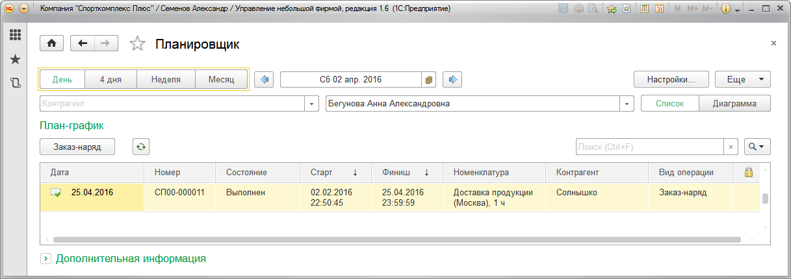Screen dimensions: 791x279
Task: Open the calculator icon in title bar
Action: pos(644,9)
